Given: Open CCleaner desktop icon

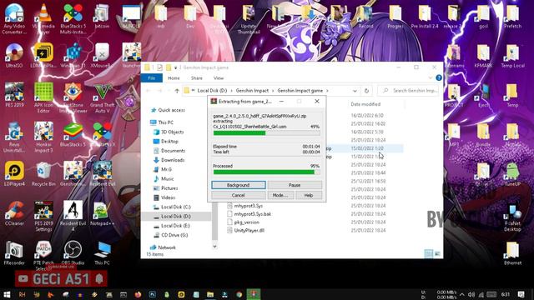Looking at the screenshot, I should (14, 213).
